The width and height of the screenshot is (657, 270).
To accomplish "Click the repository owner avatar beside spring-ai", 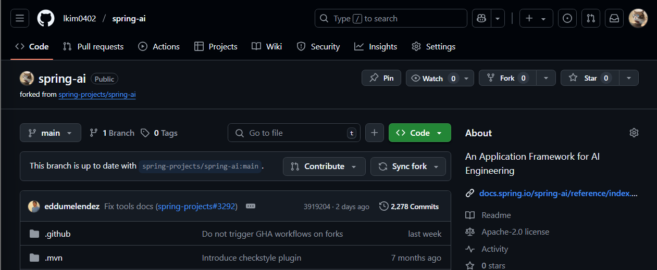I will point(27,79).
